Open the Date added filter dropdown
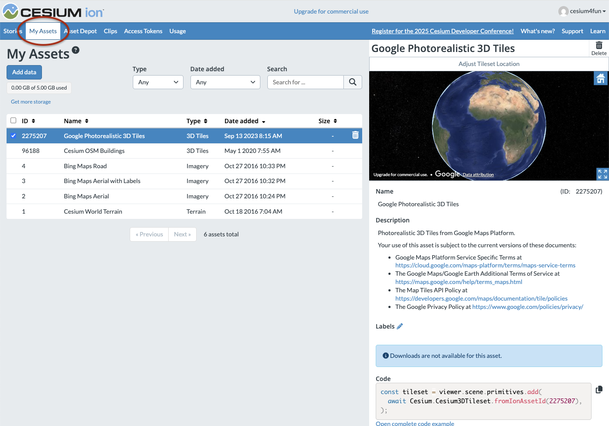The width and height of the screenshot is (609, 426). (x=225, y=82)
